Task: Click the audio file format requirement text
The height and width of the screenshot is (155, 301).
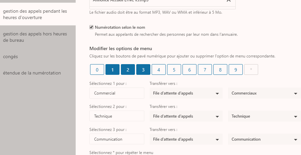Action: (x=156, y=12)
